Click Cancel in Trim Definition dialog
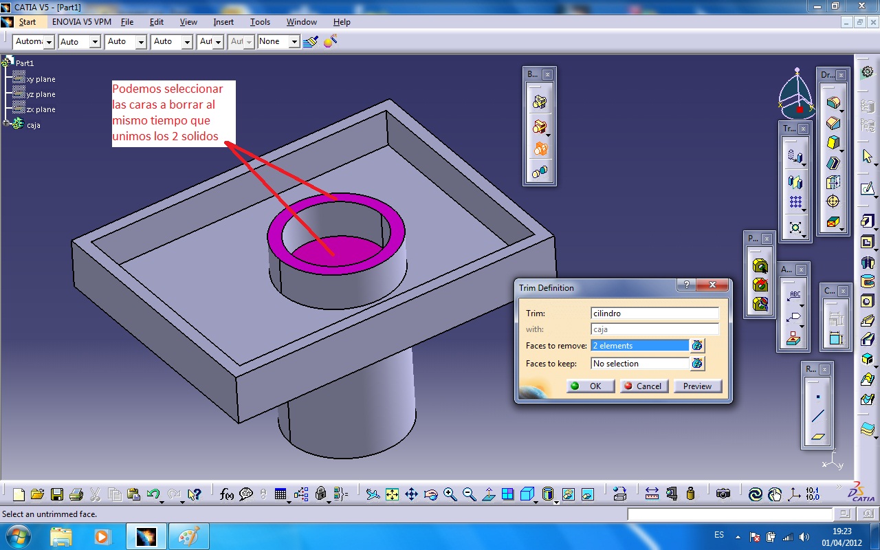 click(x=643, y=386)
